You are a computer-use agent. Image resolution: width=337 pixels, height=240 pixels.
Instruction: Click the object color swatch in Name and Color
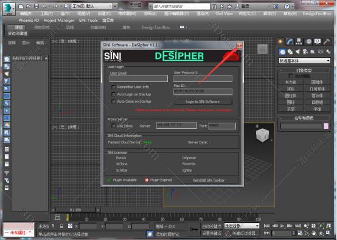(x=326, y=126)
